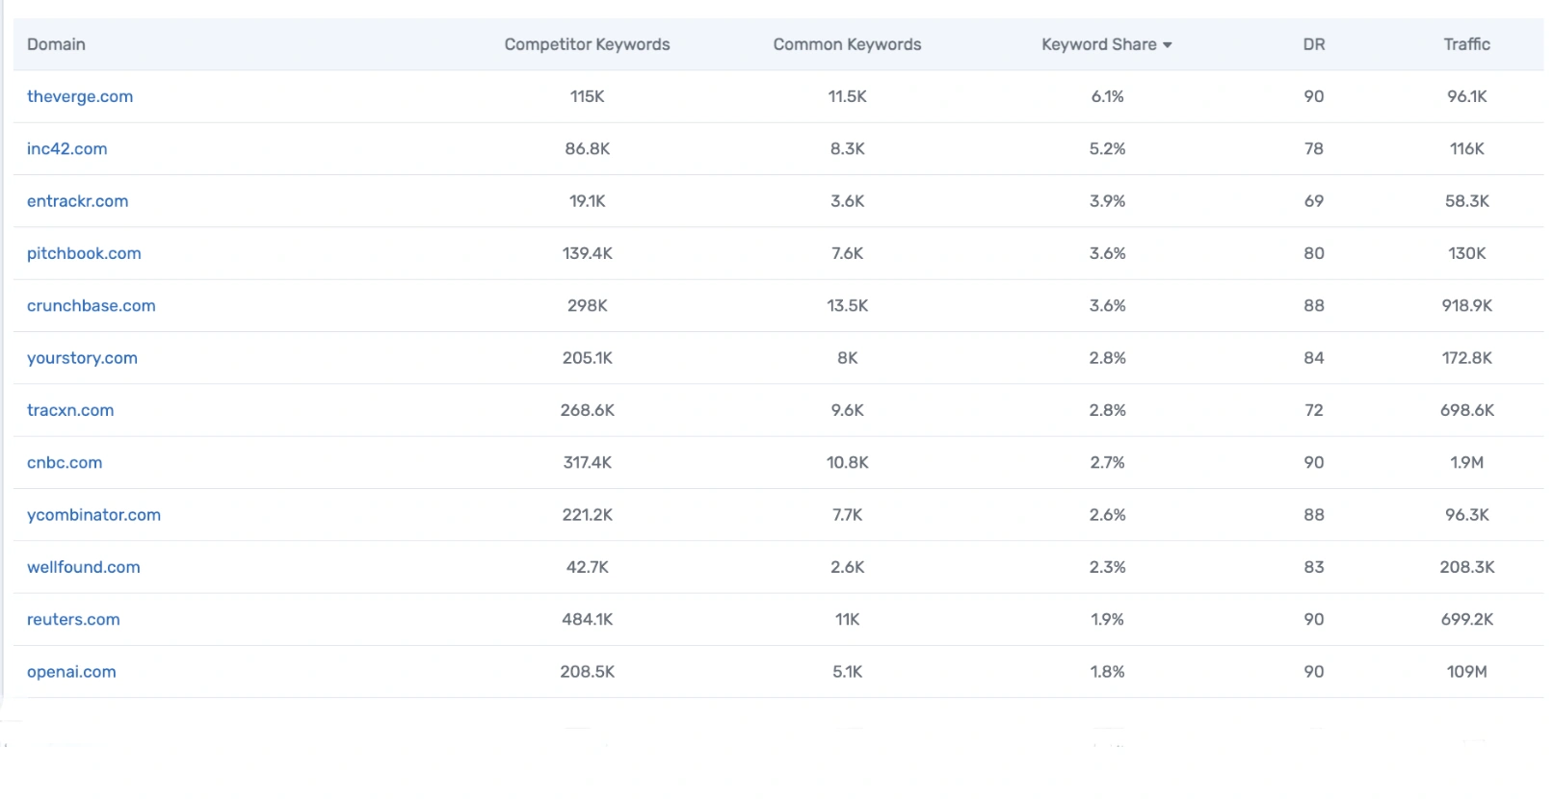
Task: Sort by Keyword Share arrow icon
Action: (x=1167, y=45)
